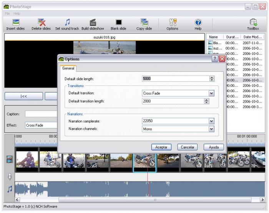
Task: Select the highlighted motorcycle thumbnail in timeline
Action: coord(145,162)
